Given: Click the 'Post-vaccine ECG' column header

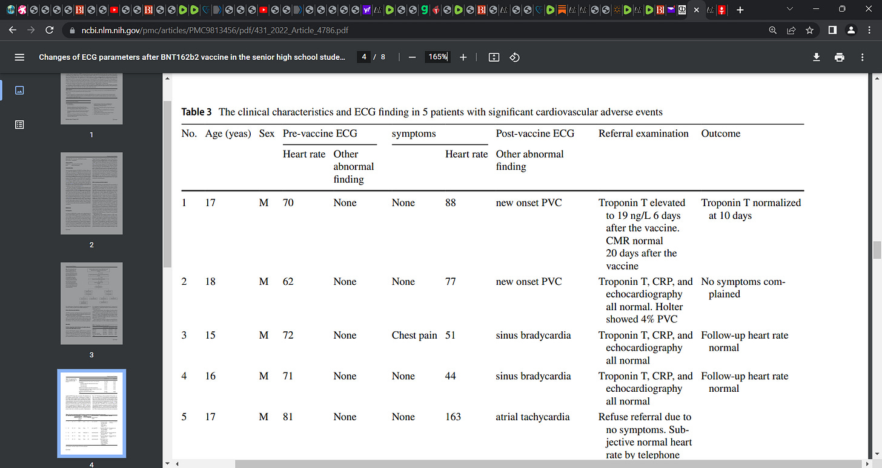Looking at the screenshot, I should [535, 134].
